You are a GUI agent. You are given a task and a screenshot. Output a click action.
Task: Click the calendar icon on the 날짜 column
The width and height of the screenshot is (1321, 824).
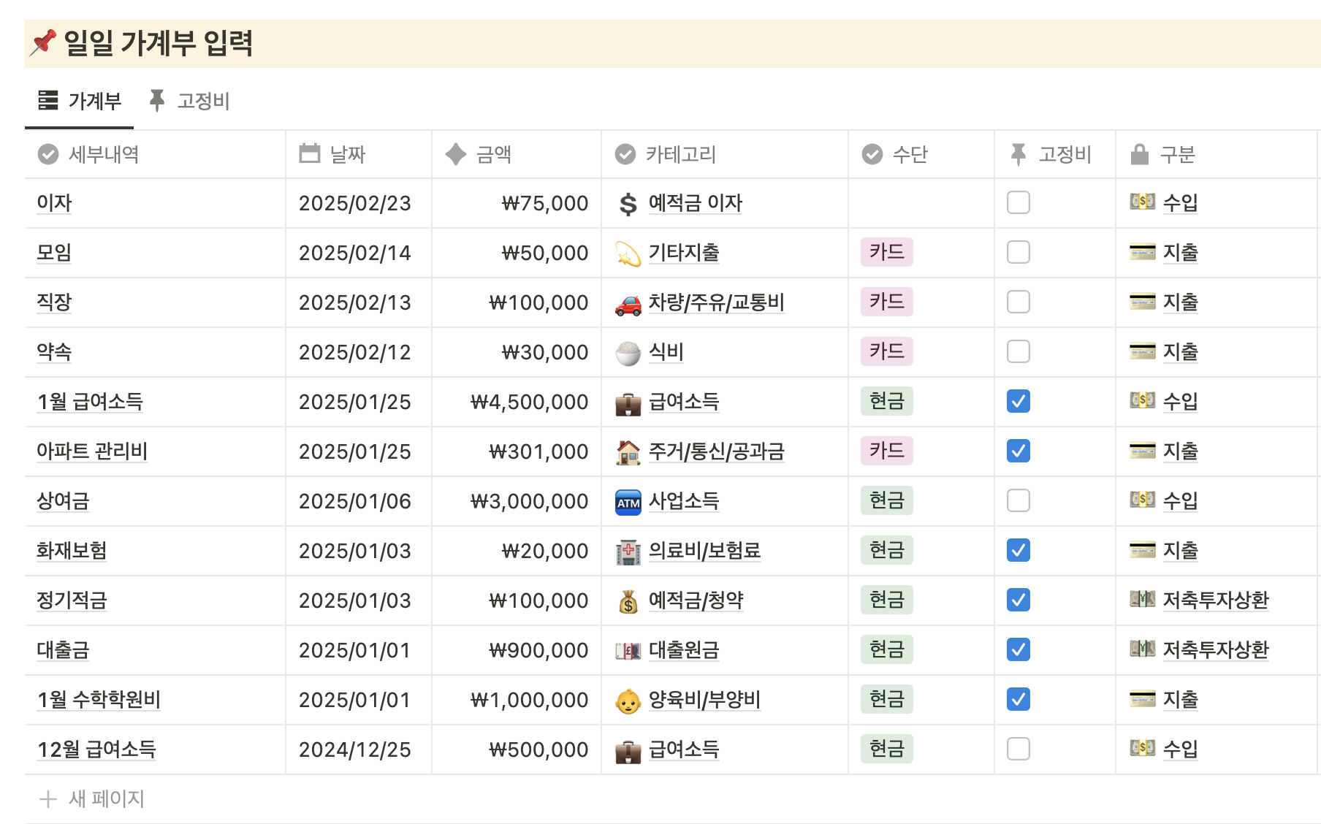[309, 154]
